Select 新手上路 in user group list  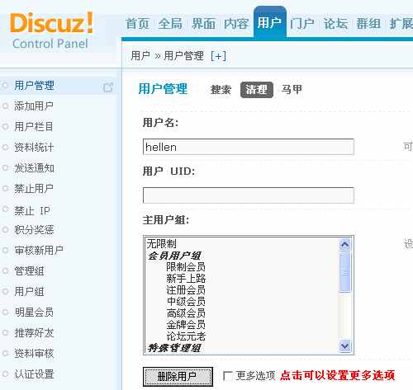tap(186, 279)
